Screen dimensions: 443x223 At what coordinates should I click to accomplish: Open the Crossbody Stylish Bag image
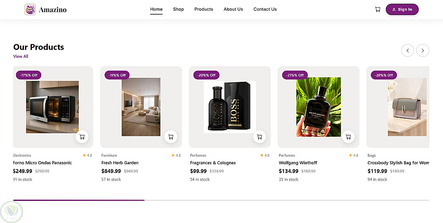407,107
